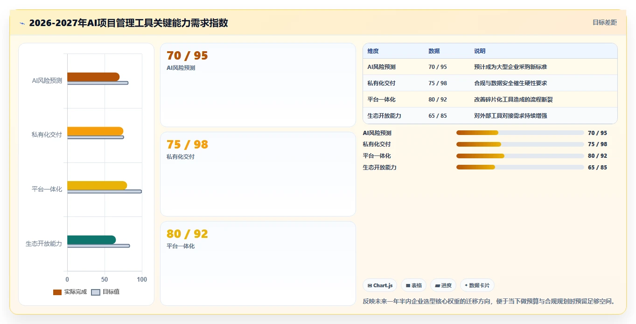Screen dimensions: 636x324
Task: Click the 80 / 92 cell in the table
Action: [438, 100]
